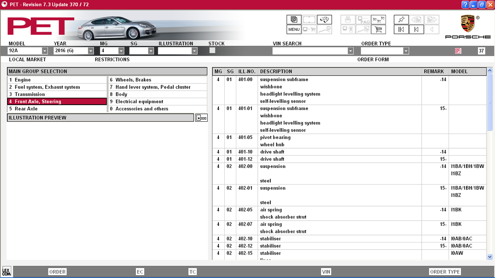Viewport: 495px width, 278px height.
Task: Click the next page document icon
Action: click(432, 20)
